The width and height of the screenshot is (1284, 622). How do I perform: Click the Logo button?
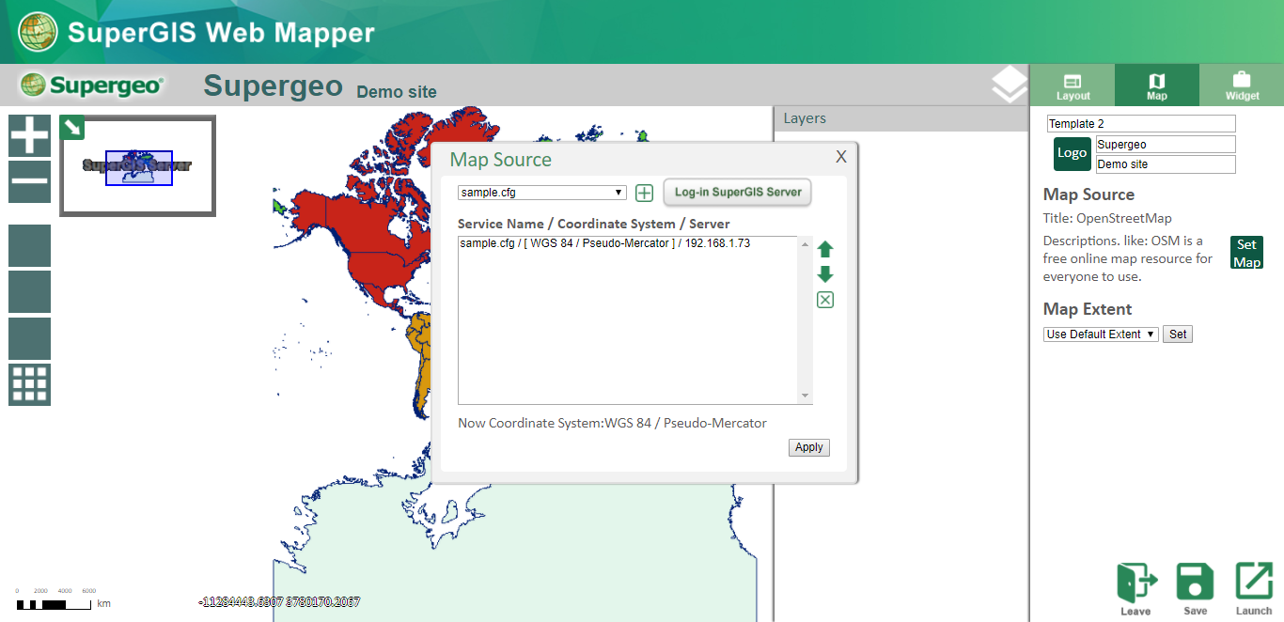[x=1073, y=154]
